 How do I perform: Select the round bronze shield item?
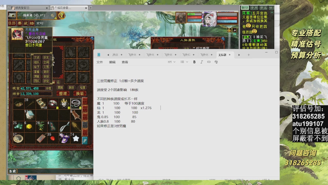tap(18, 138)
